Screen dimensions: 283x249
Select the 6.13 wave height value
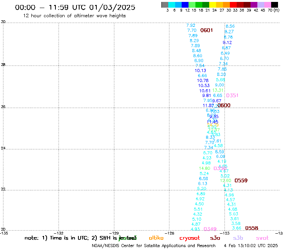203,183
